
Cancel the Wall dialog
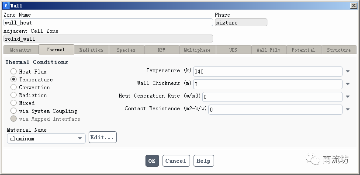[x=176, y=161]
